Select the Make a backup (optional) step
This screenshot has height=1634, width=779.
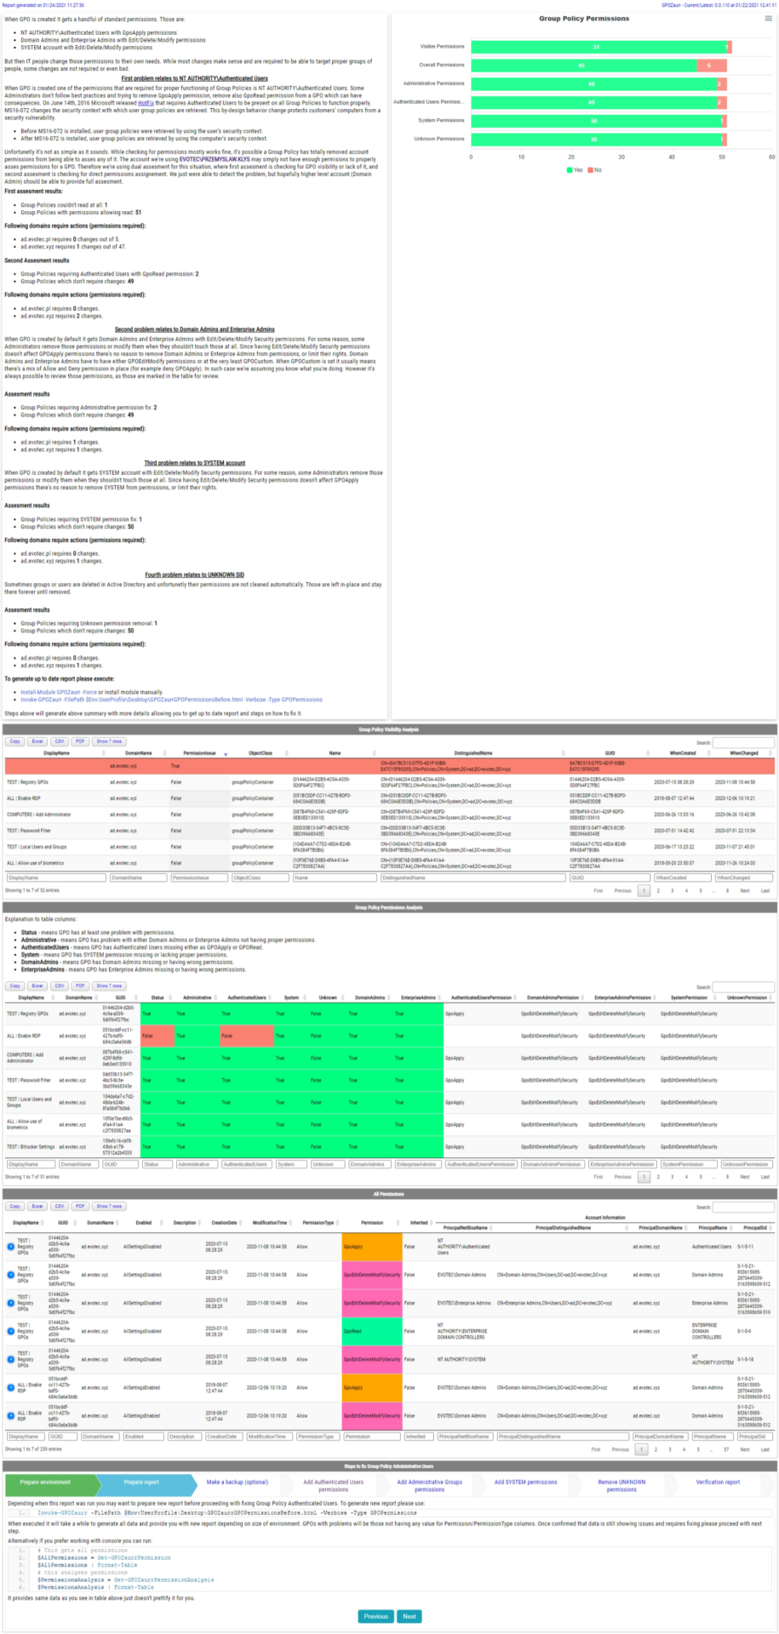237,1482
